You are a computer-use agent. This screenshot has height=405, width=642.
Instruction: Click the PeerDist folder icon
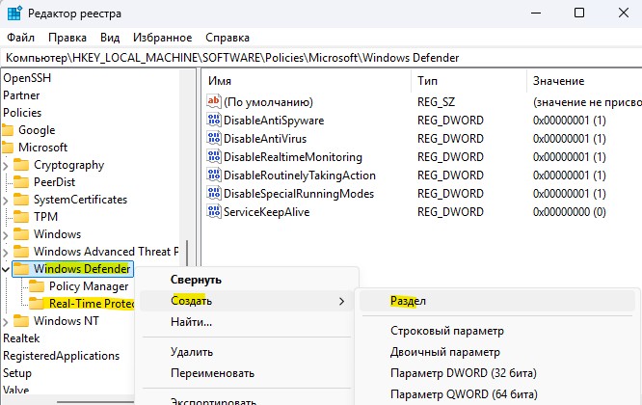[x=21, y=182]
